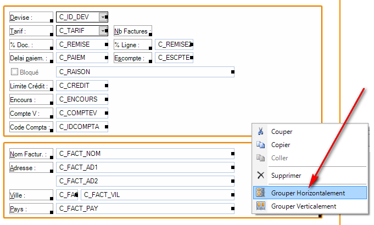Click the scissors icon next to Couper
374x225 pixels.
(x=261, y=132)
